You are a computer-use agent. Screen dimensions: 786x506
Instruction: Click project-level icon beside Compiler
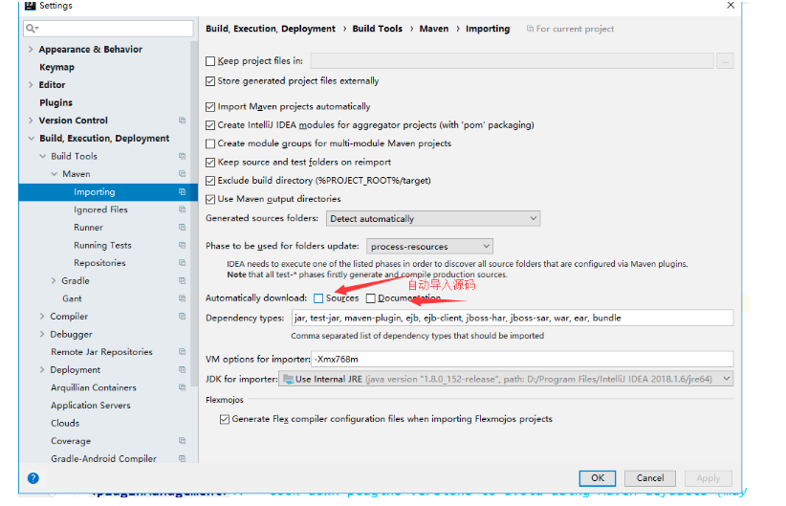point(182,317)
